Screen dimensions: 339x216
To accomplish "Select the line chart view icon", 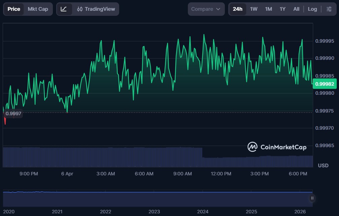I will pyautogui.click(x=64, y=9).
